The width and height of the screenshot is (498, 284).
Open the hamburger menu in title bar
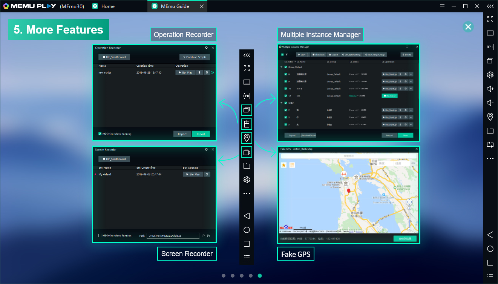[x=442, y=6]
